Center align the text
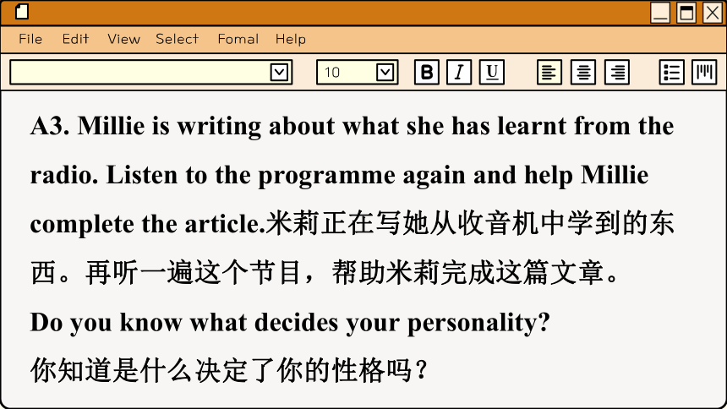 point(583,72)
